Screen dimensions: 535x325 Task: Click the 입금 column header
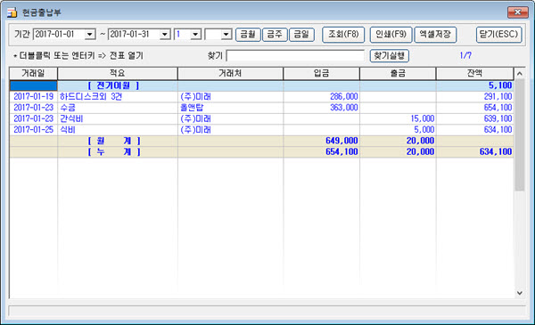pyautogui.click(x=321, y=73)
